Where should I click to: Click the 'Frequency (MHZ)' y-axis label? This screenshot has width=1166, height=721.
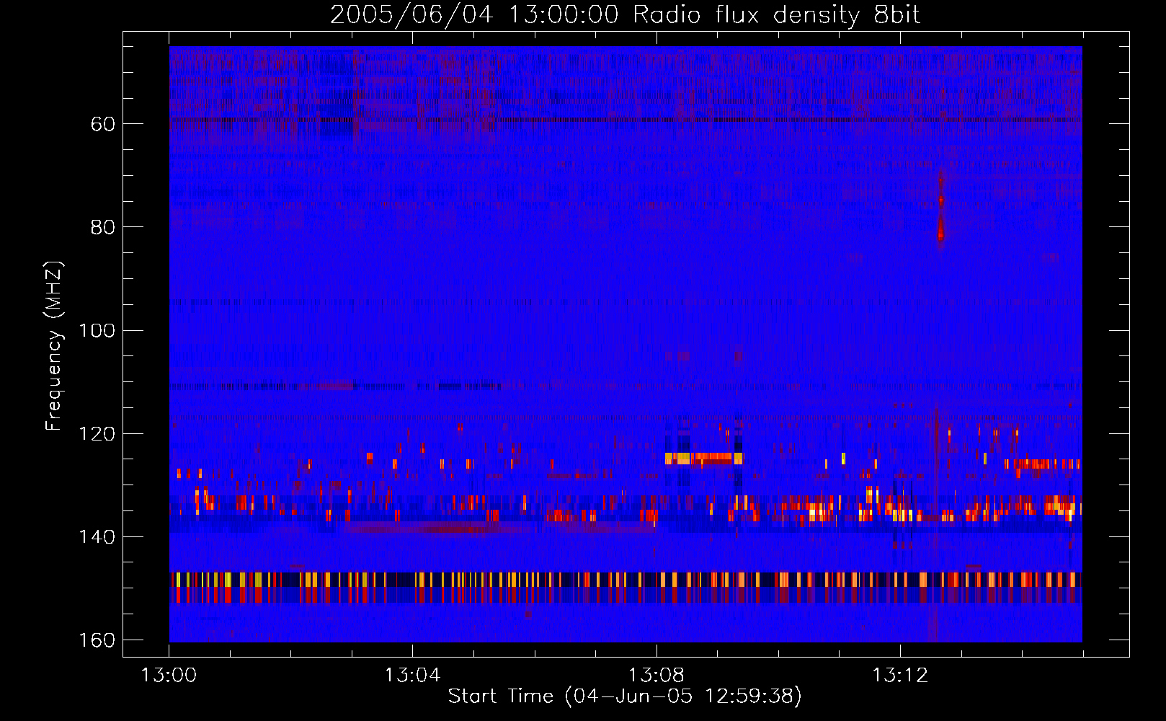[x=54, y=346]
